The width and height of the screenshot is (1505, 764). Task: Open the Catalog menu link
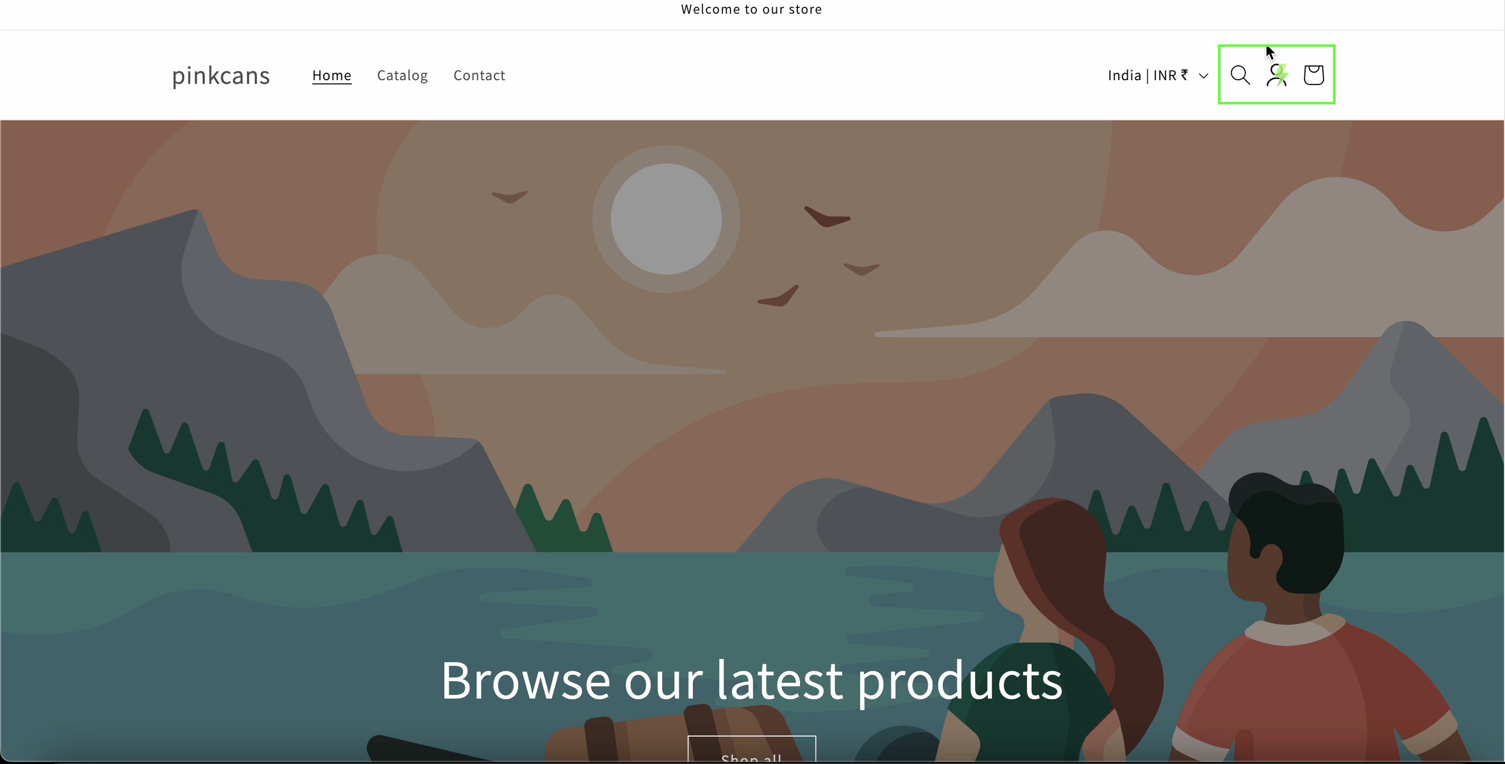(x=403, y=75)
